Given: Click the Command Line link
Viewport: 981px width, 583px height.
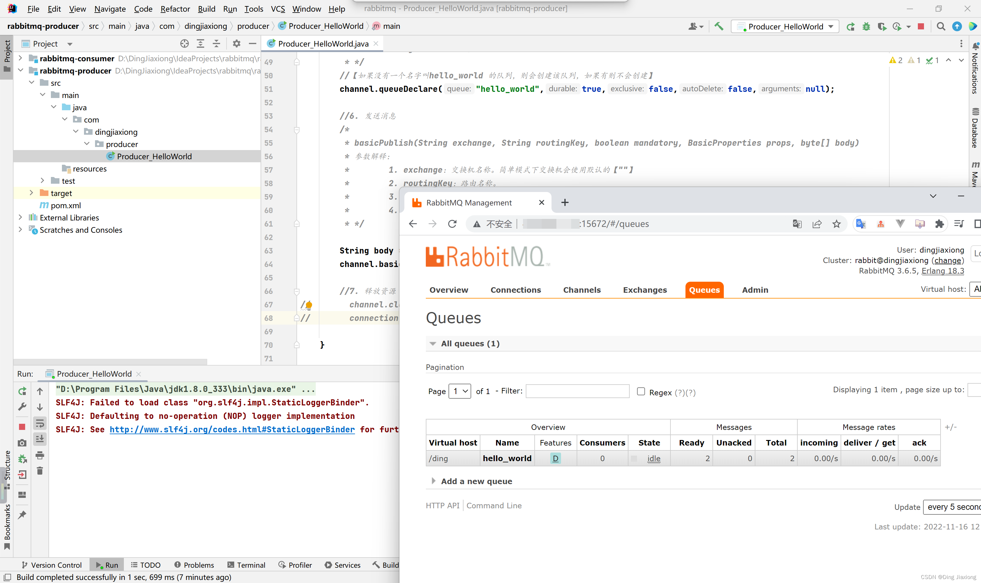Looking at the screenshot, I should point(494,506).
